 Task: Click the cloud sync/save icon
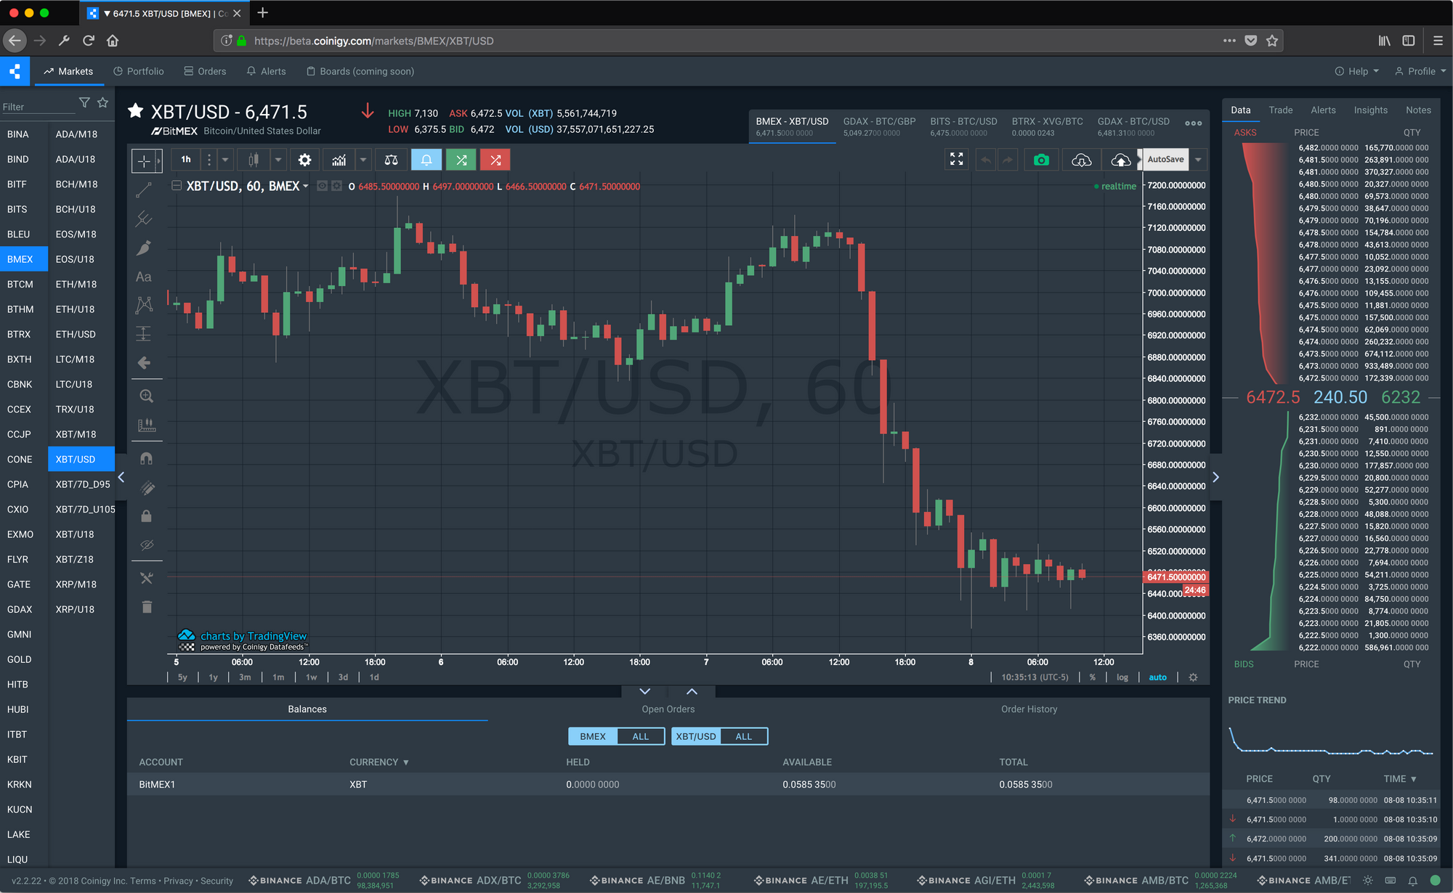click(x=1120, y=160)
